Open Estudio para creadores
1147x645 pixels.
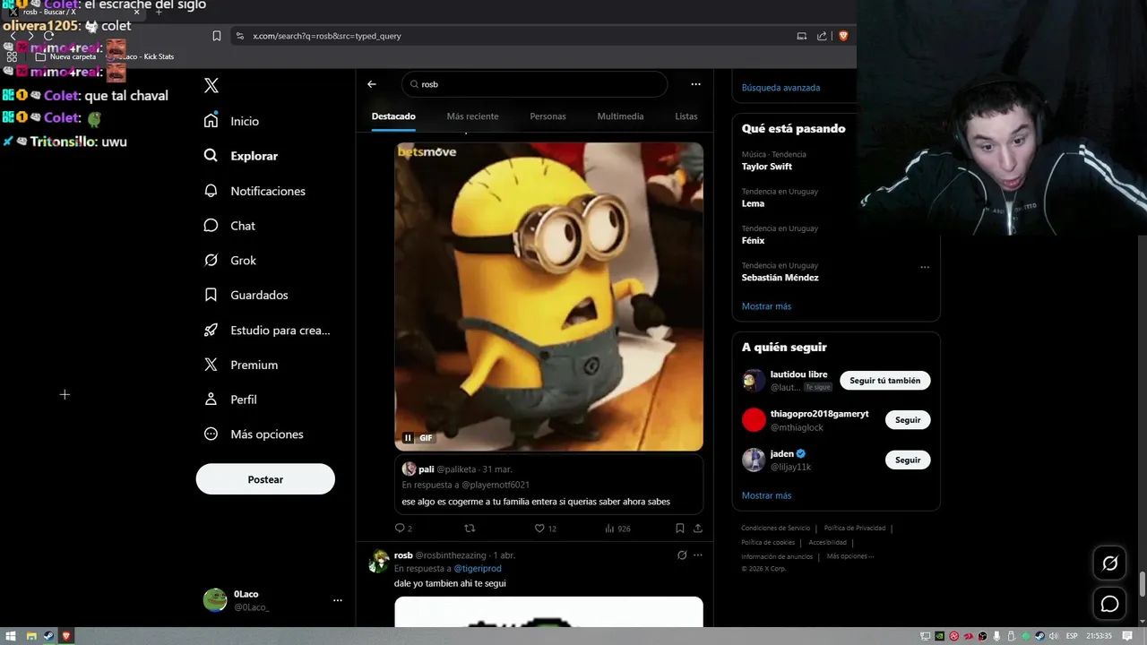click(x=267, y=330)
